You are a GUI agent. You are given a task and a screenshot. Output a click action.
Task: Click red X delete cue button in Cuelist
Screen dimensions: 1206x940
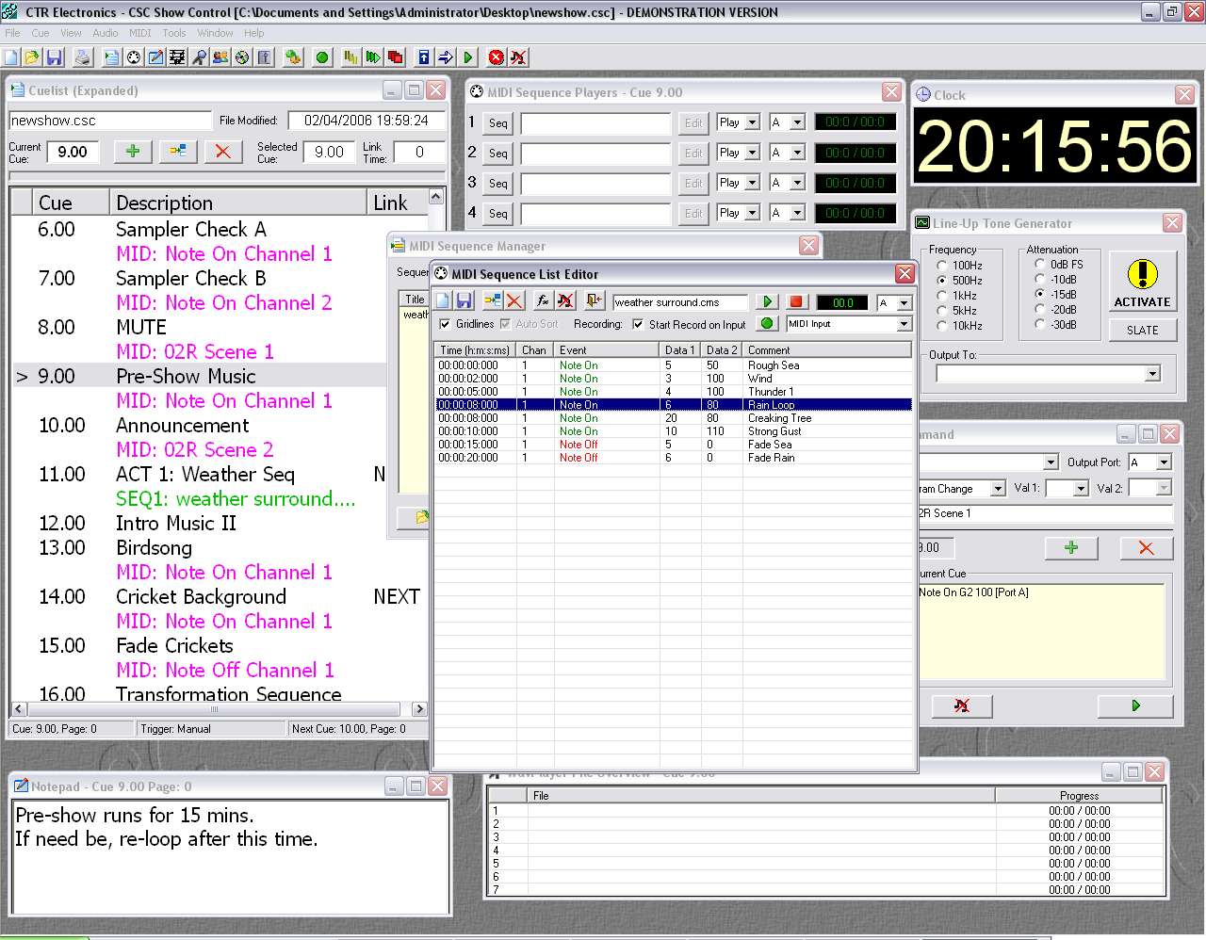[x=222, y=151]
